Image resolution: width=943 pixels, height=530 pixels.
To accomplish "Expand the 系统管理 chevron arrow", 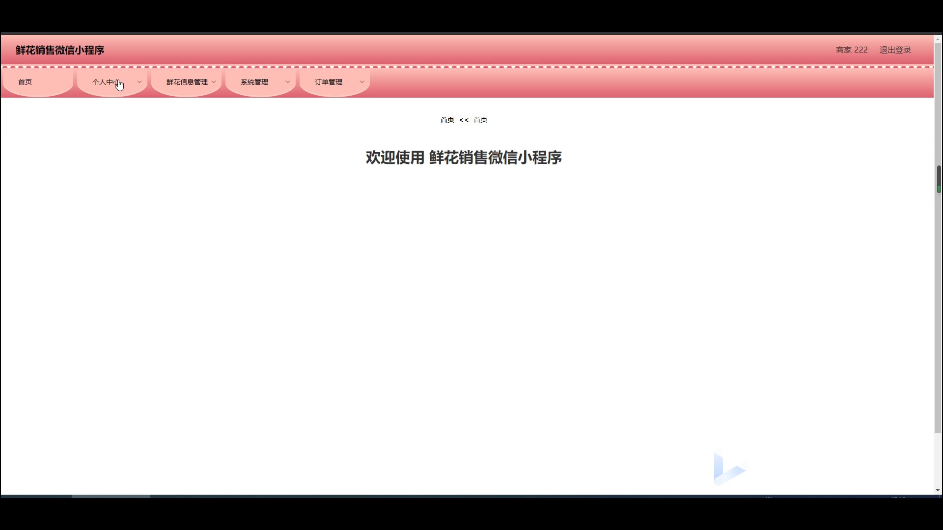I will coord(288,82).
